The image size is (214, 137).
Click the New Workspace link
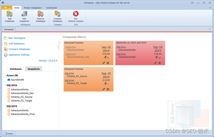(x=17, y=38)
